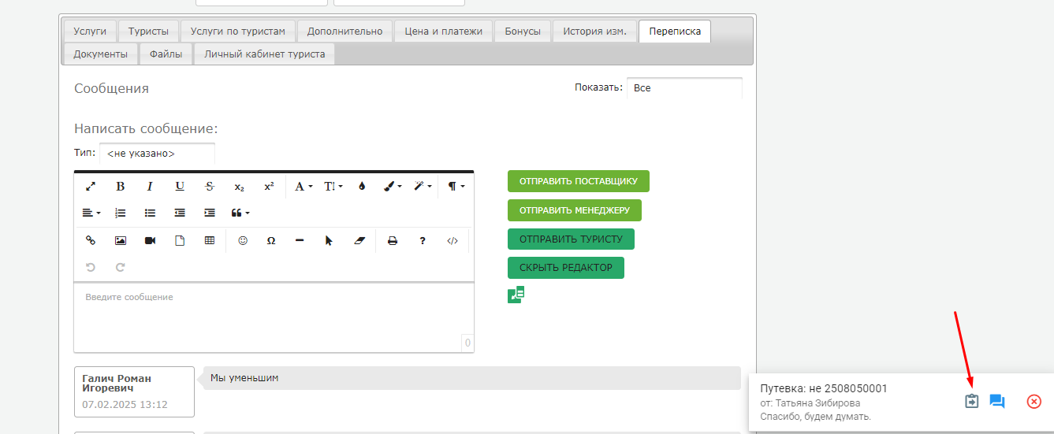Open the message type dropdown
The height and width of the screenshot is (434, 1054).
click(157, 154)
